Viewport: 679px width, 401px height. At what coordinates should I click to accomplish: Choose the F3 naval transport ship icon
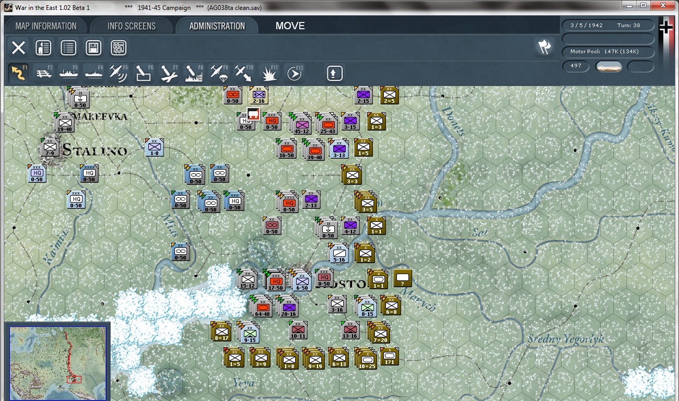(x=68, y=73)
